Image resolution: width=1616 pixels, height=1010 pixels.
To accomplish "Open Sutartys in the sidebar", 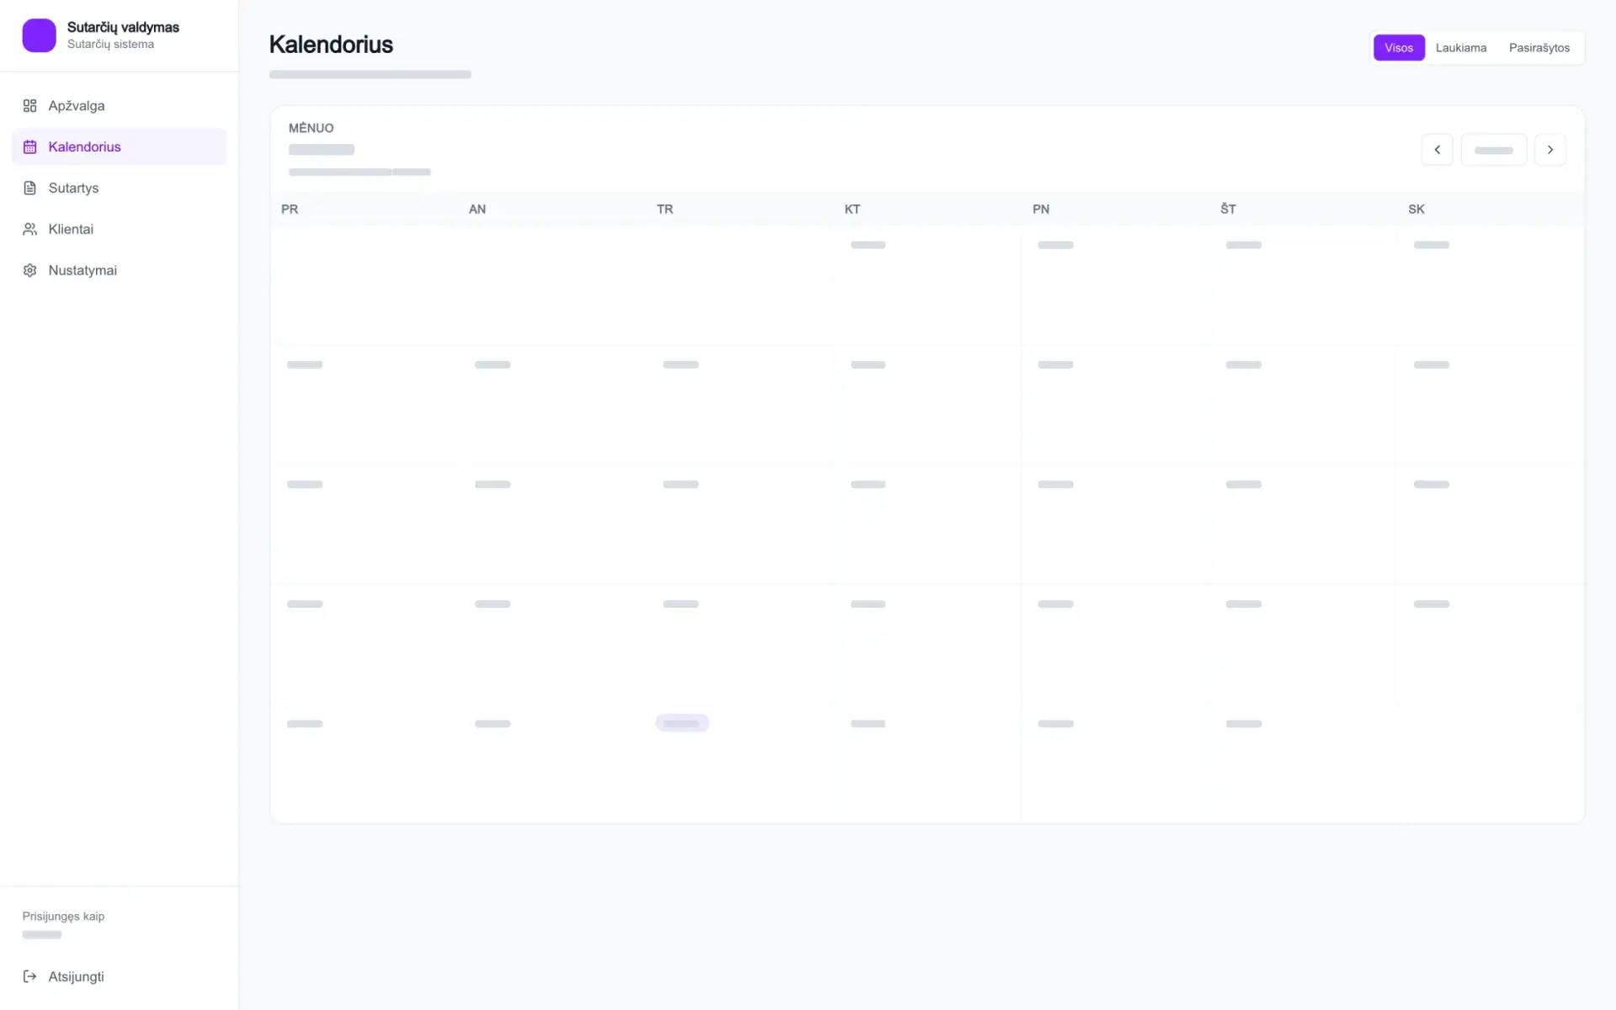I will pos(119,188).
